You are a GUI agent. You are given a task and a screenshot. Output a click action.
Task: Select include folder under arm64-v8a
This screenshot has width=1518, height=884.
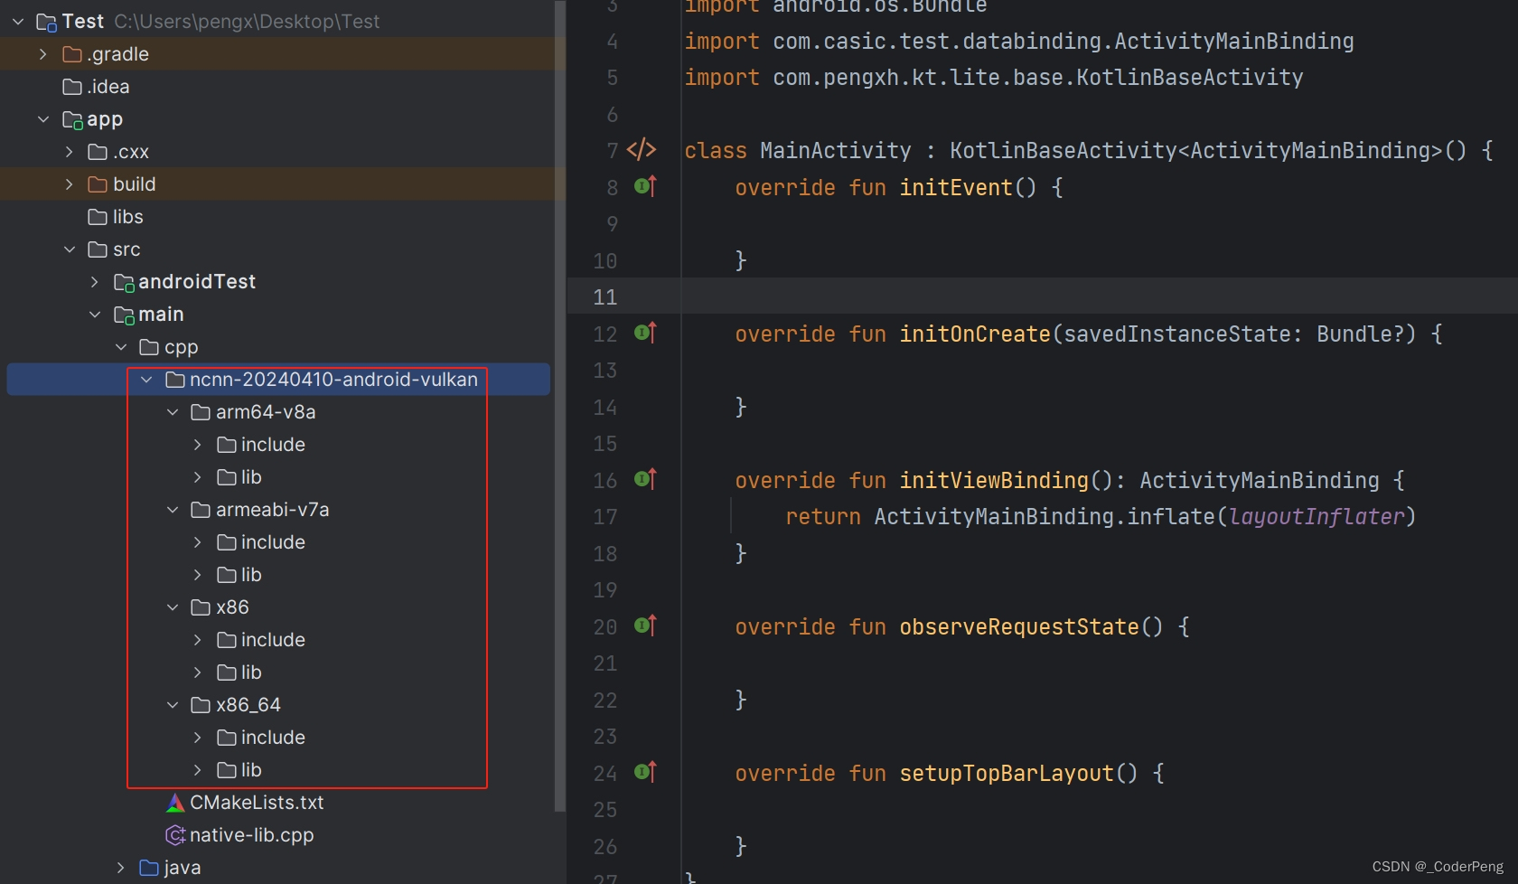(x=273, y=445)
